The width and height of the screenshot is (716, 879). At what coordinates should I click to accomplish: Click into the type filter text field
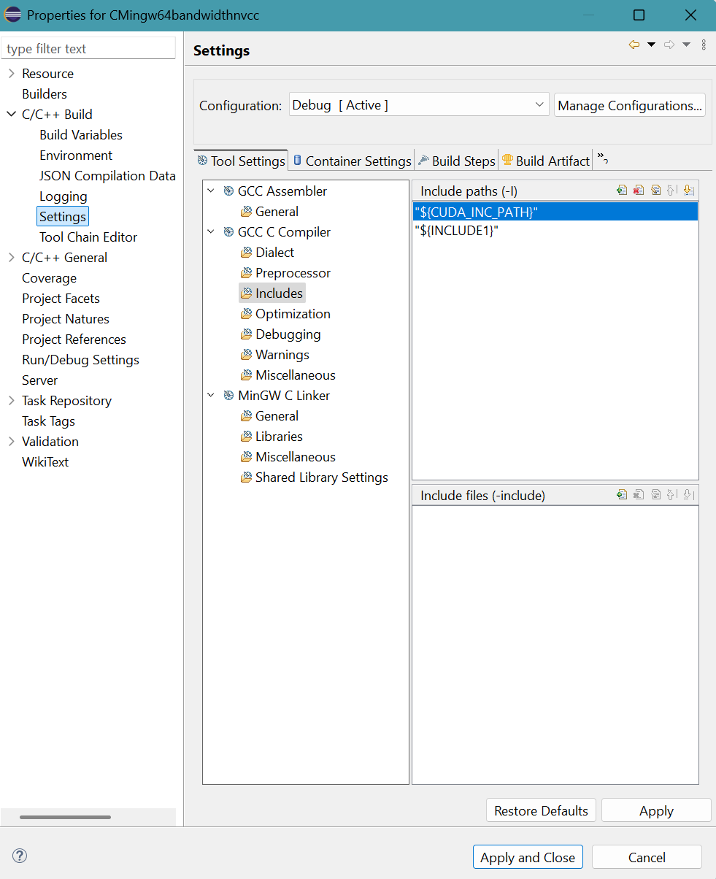pos(89,49)
